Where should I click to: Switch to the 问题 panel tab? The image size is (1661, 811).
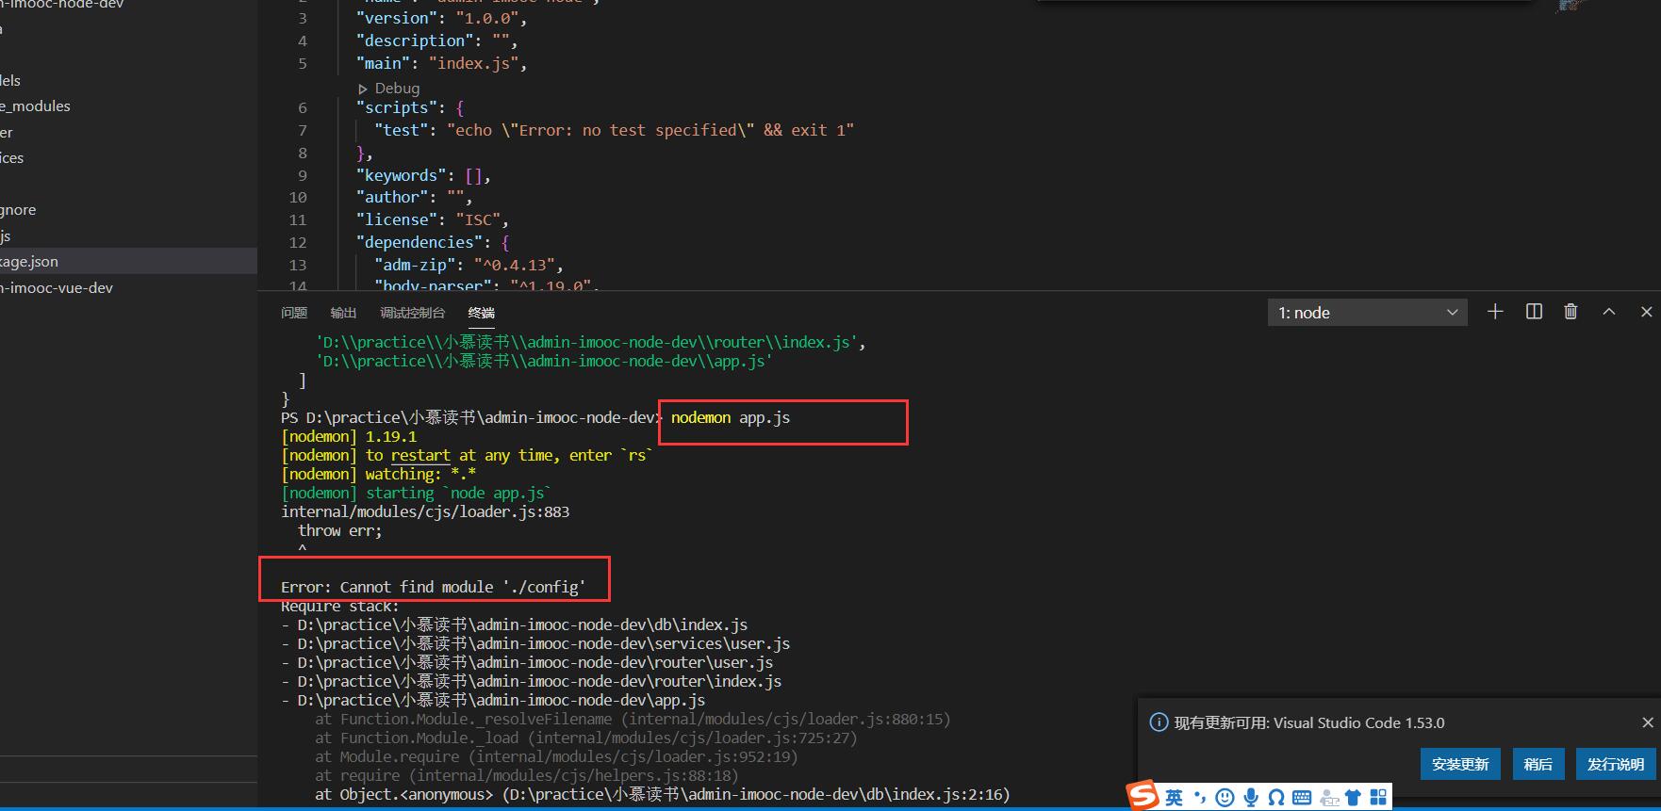tap(294, 313)
